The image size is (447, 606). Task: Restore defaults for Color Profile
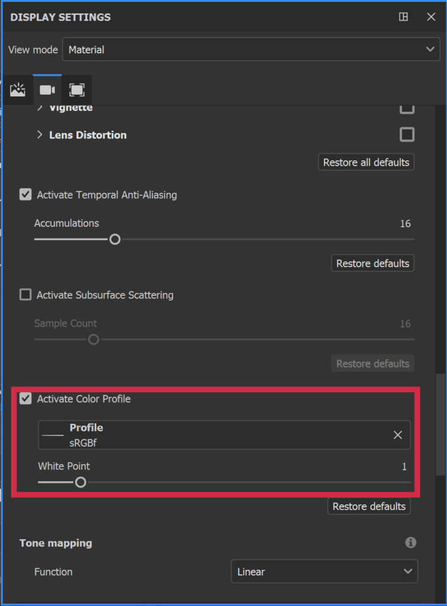[369, 506]
